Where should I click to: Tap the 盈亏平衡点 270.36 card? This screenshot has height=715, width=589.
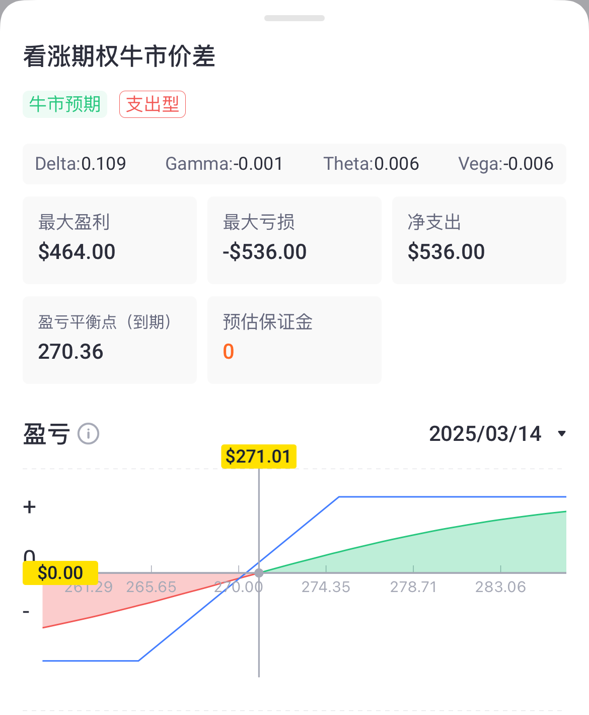coord(109,340)
